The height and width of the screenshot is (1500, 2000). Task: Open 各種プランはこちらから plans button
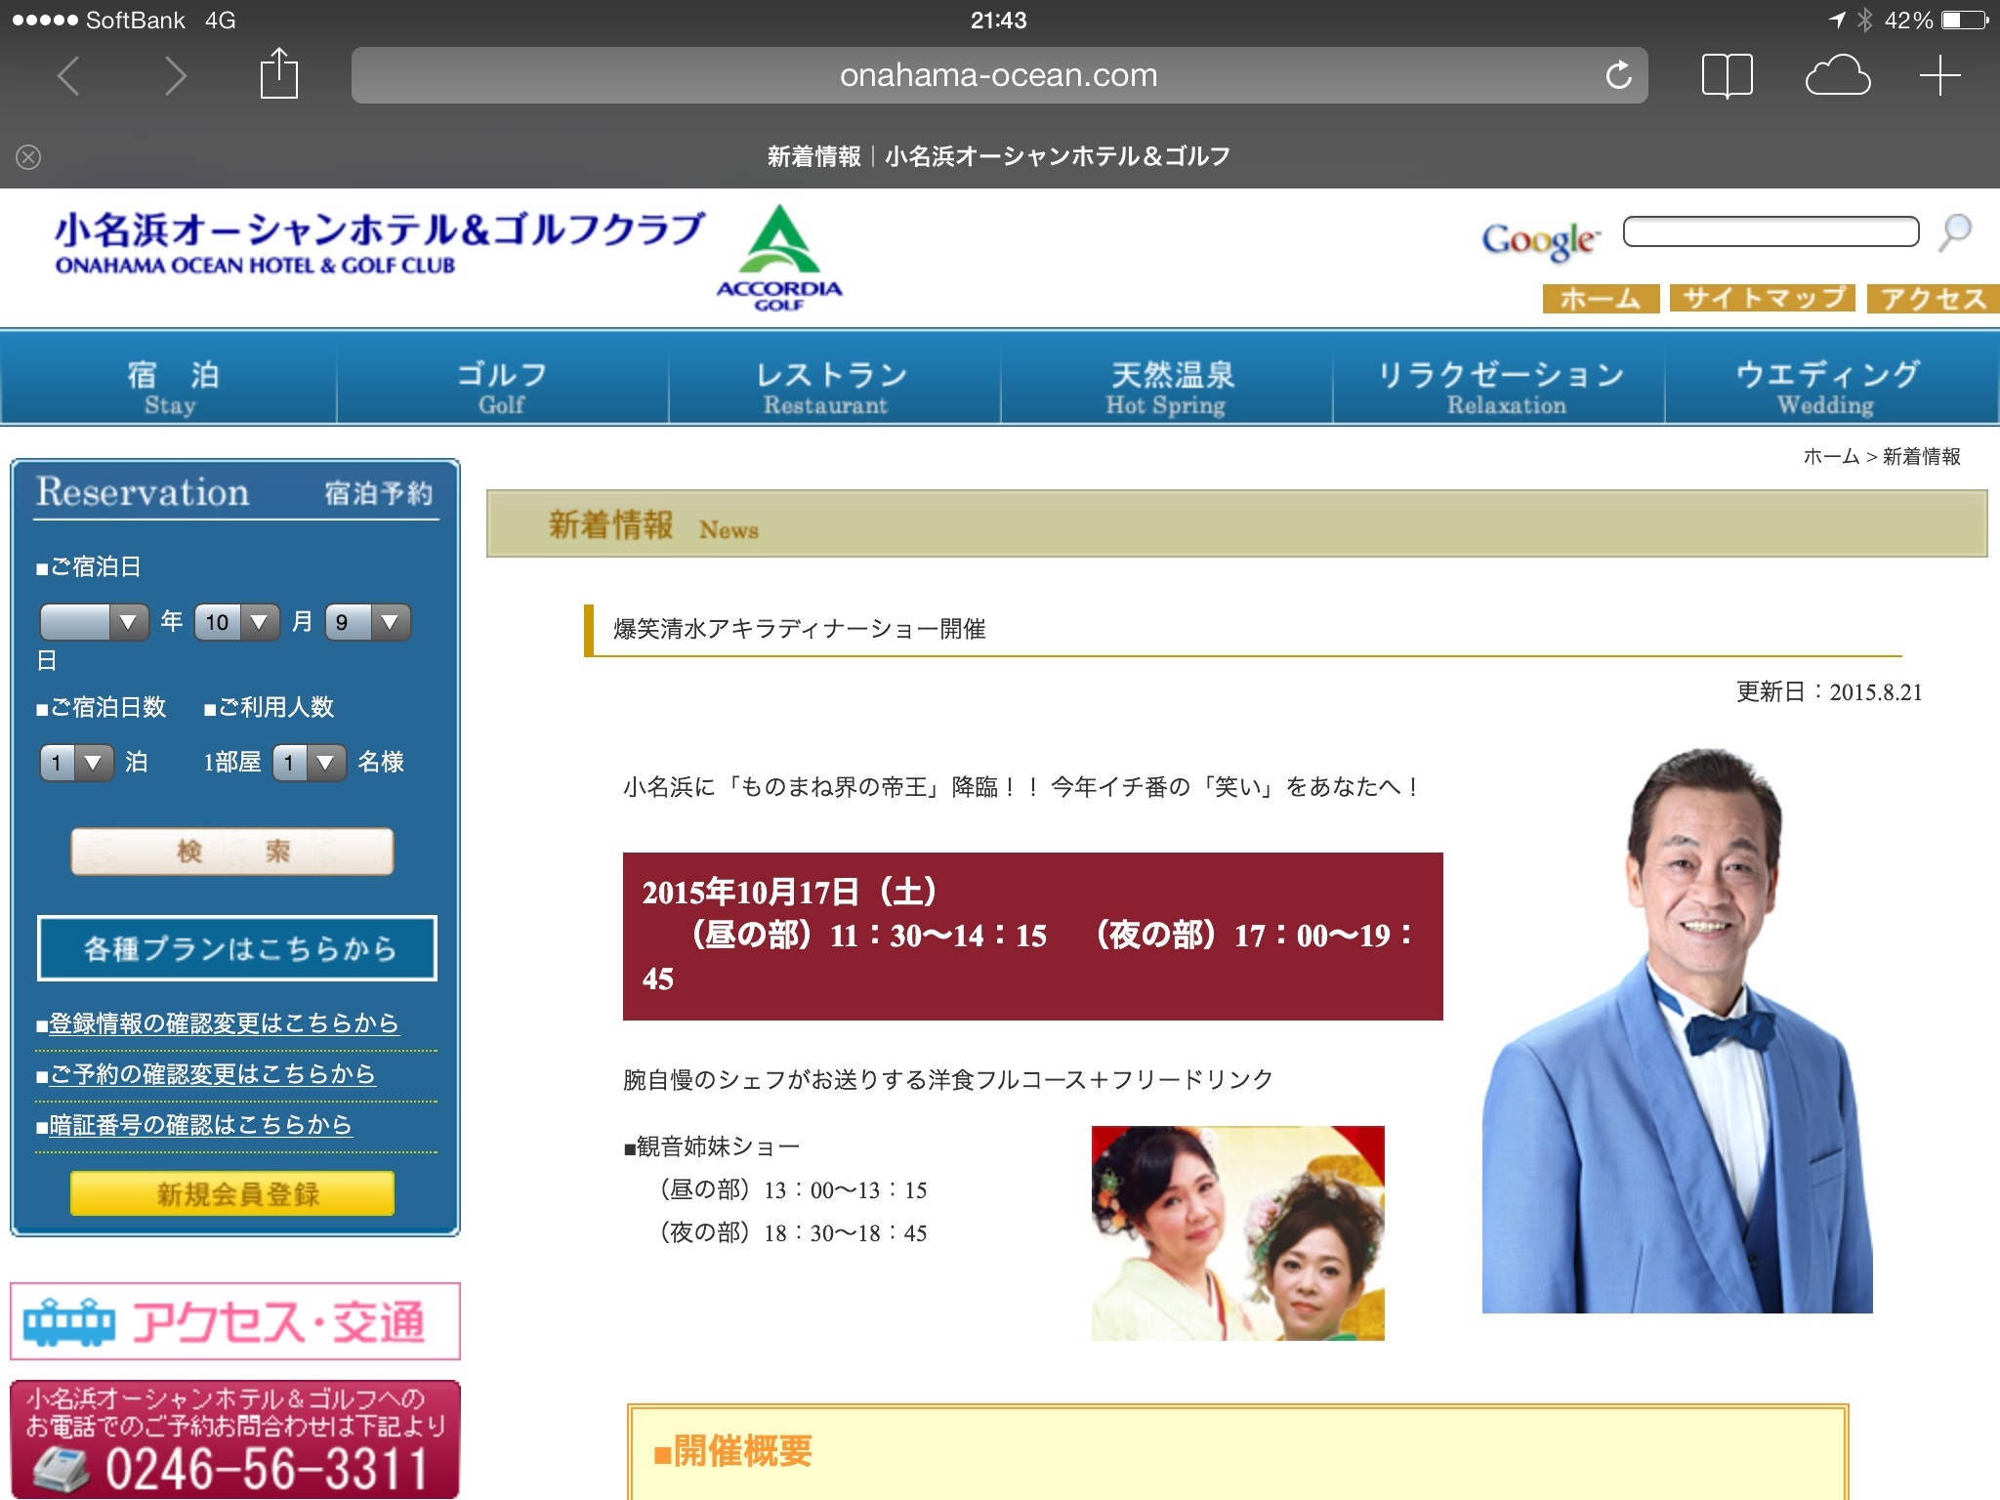click(x=237, y=948)
